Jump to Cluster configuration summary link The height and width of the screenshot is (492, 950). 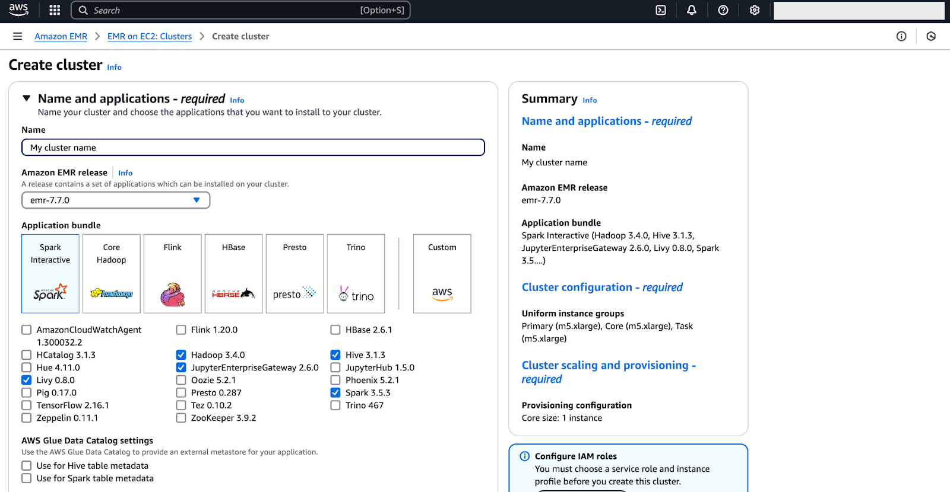(602, 287)
